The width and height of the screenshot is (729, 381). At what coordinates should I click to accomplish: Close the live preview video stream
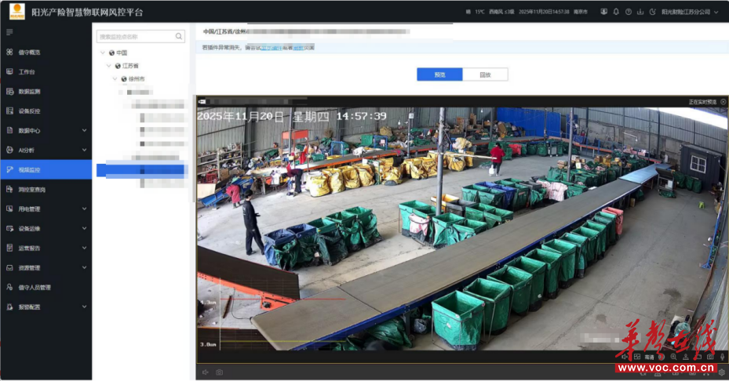[x=723, y=102]
